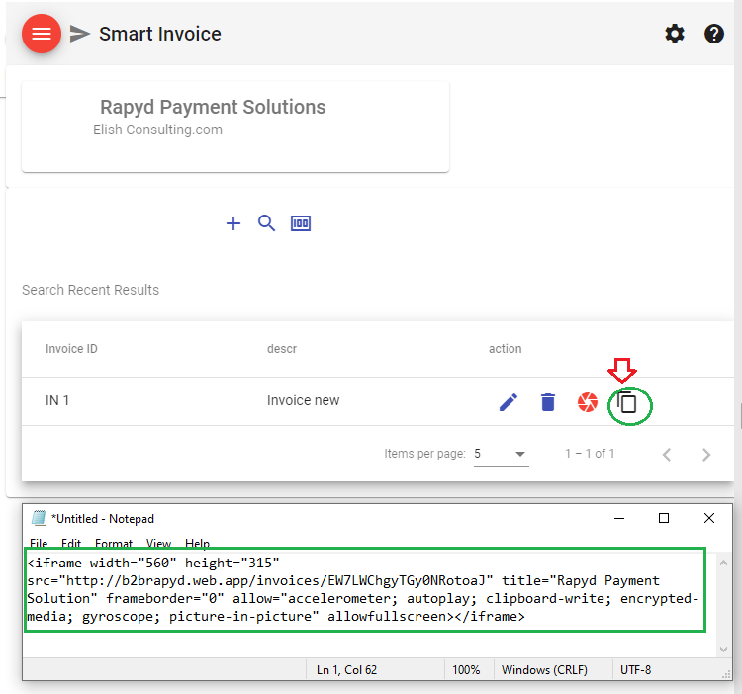
Task: Open the Items per page dropdown
Action: [x=502, y=454]
